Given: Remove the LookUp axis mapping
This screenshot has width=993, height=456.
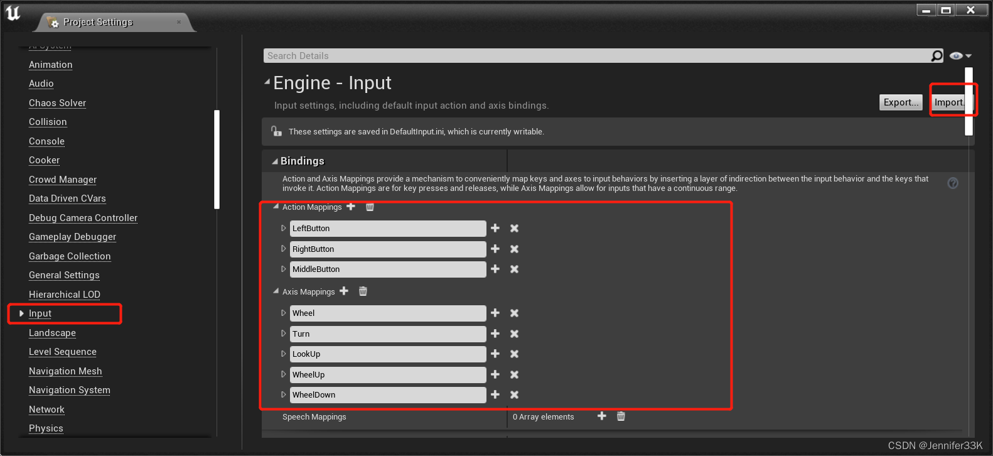Looking at the screenshot, I should pos(514,354).
